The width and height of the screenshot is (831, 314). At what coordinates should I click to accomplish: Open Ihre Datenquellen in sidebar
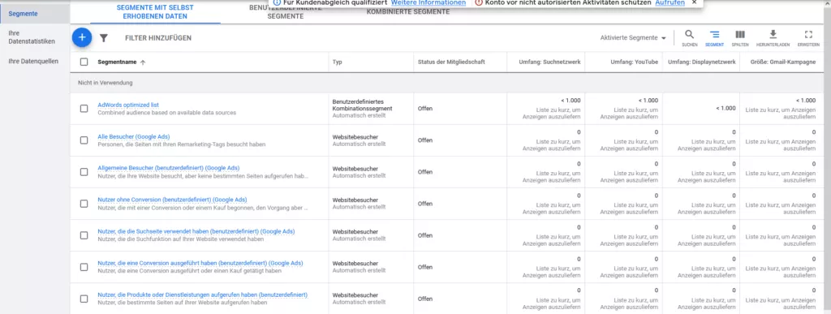point(33,61)
